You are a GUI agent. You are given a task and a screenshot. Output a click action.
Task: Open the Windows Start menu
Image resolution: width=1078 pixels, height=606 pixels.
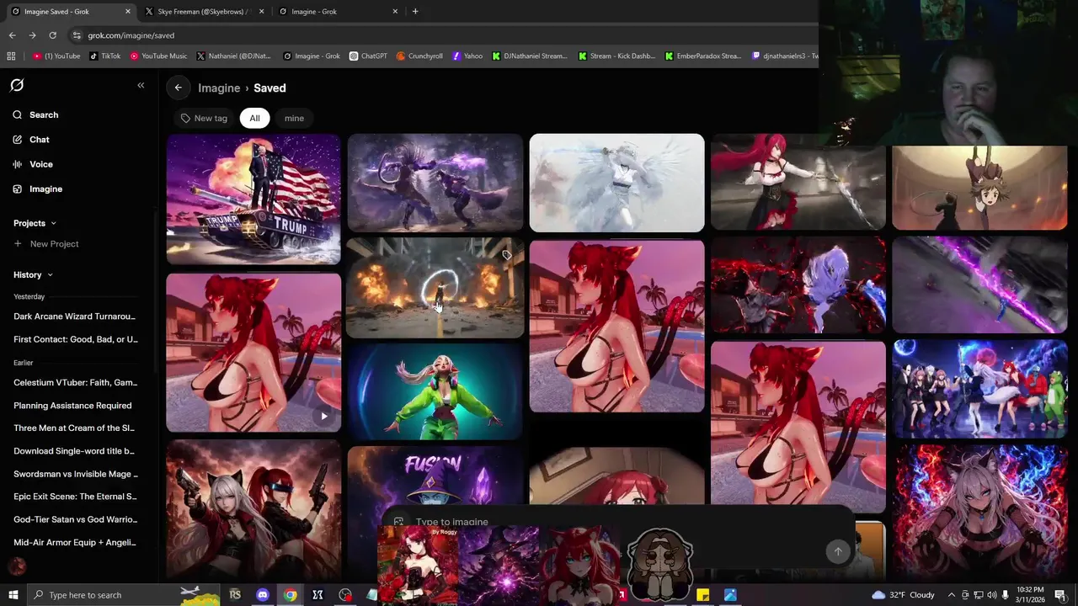coord(13,595)
